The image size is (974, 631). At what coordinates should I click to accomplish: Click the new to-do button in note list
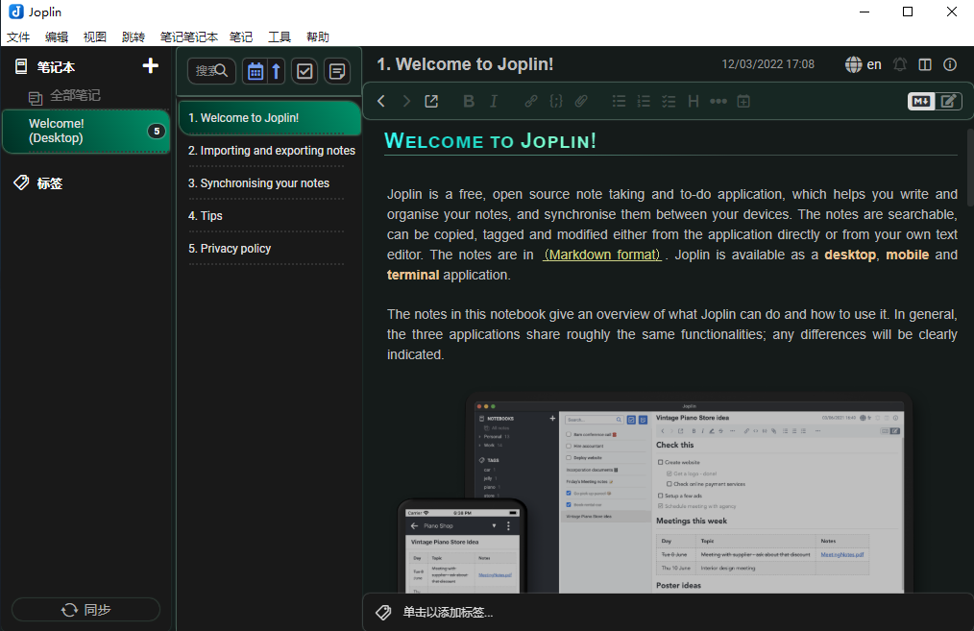304,71
